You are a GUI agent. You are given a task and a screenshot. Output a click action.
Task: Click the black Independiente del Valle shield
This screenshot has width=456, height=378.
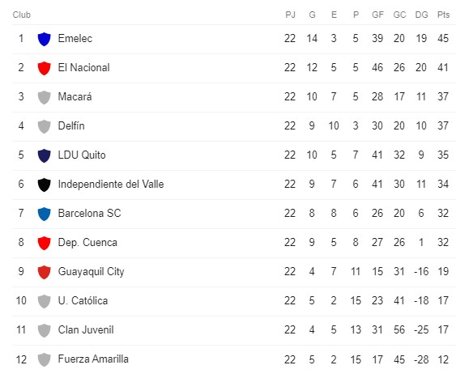45,185
